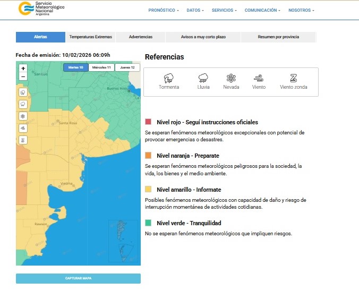Expand the Servicios dropdown menu

(224, 10)
